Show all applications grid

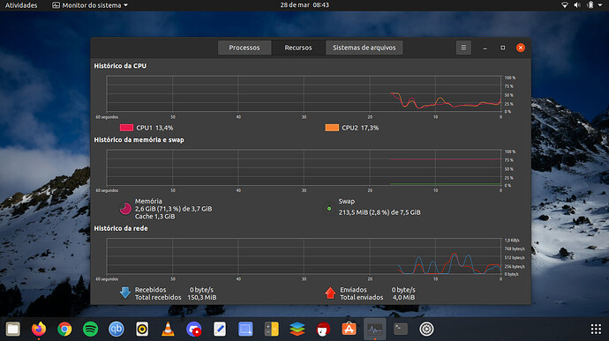(596, 329)
